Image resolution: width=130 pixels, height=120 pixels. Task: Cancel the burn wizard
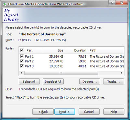(x=89, y=112)
